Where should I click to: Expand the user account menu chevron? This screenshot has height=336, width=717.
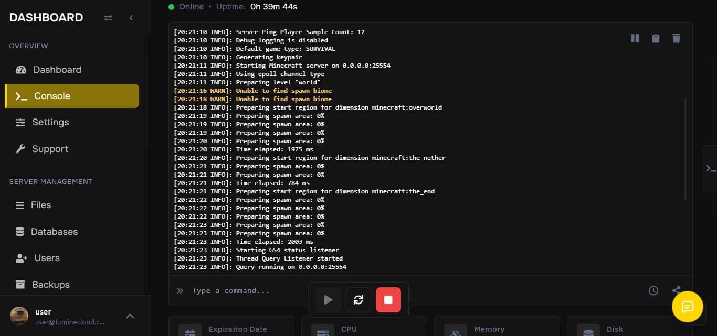coord(130,316)
